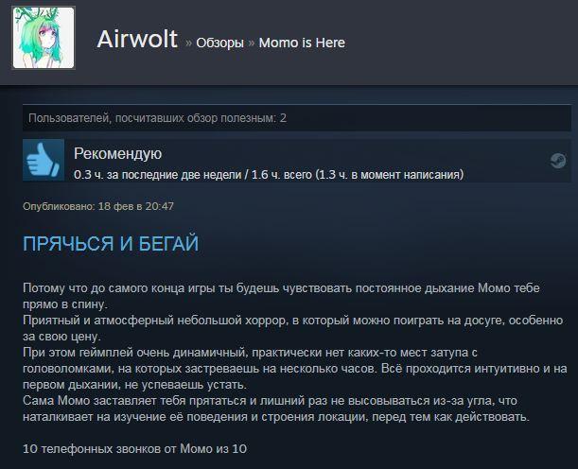
Task: Click the 1.3 ч. в момент написания text
Action: [391, 175]
